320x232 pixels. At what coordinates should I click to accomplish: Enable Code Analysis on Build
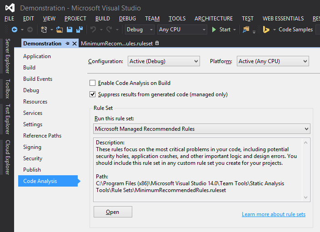pyautogui.click(x=92, y=83)
